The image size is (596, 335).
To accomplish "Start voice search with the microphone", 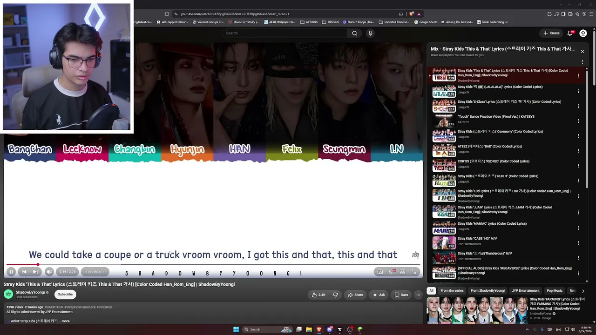I will point(370,33).
